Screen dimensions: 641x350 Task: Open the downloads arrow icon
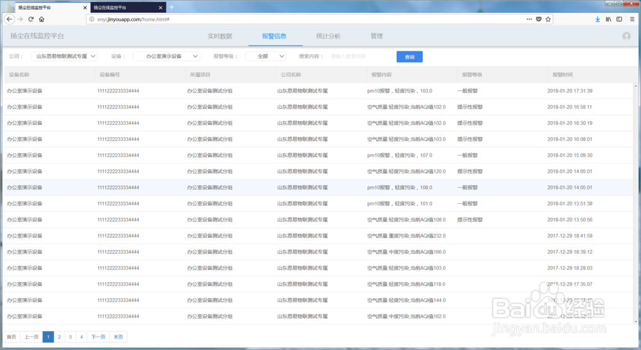tap(597, 19)
